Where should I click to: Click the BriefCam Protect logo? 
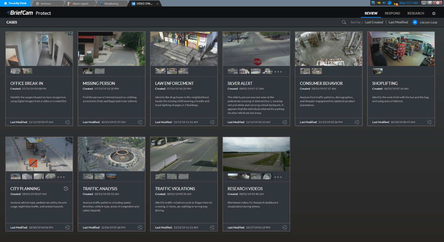pyautogui.click(x=28, y=13)
